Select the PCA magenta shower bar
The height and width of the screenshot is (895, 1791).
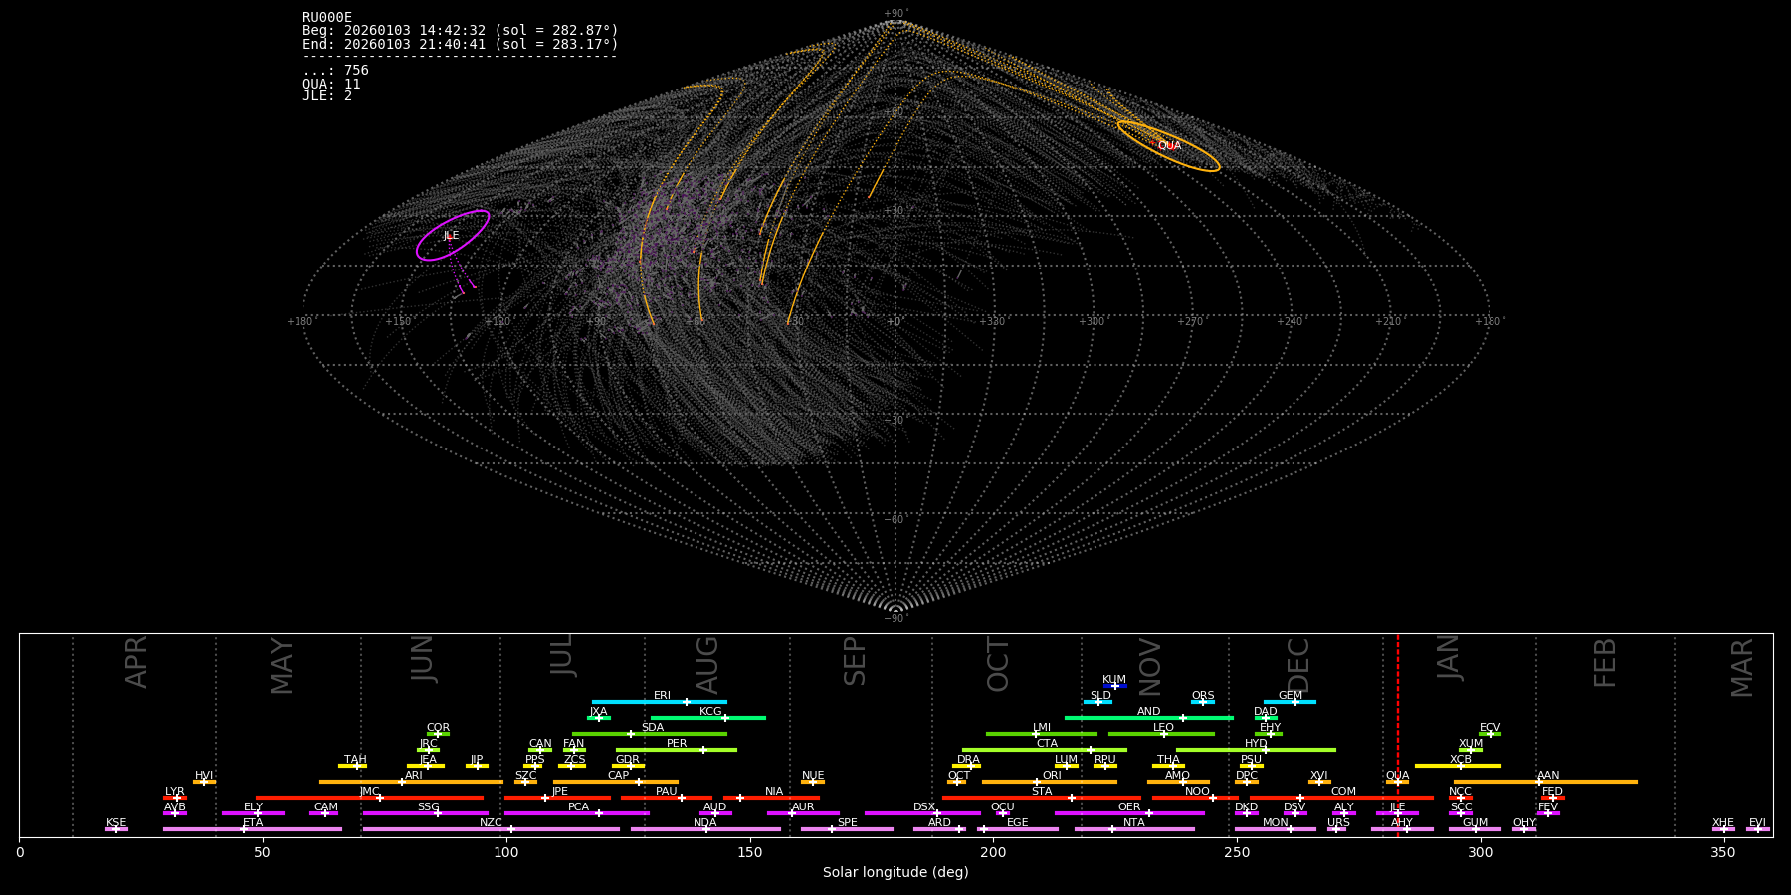577,813
